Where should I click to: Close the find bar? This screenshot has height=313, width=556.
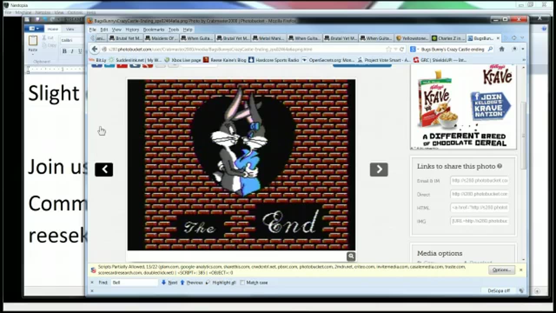[92, 283]
